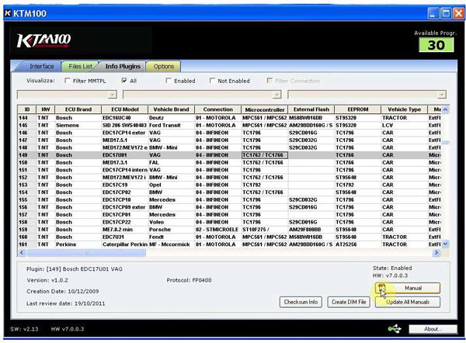
Task: Sort by Vehicle Brand column header
Action: click(x=171, y=109)
